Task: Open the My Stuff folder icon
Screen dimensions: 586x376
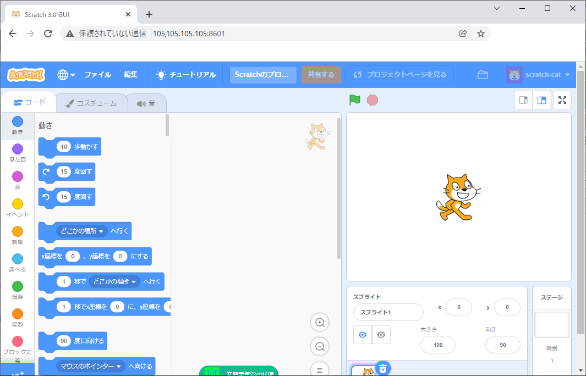Action: pyautogui.click(x=483, y=75)
